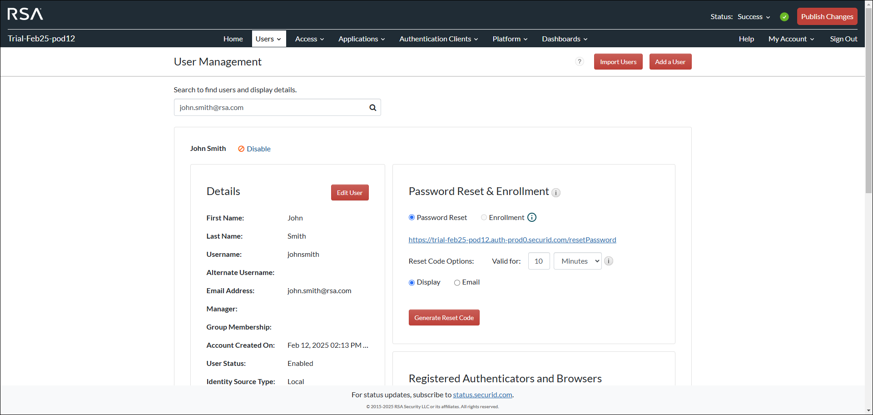Visit the status.securid.com link
Image resolution: width=873 pixels, height=415 pixels.
(x=482, y=395)
